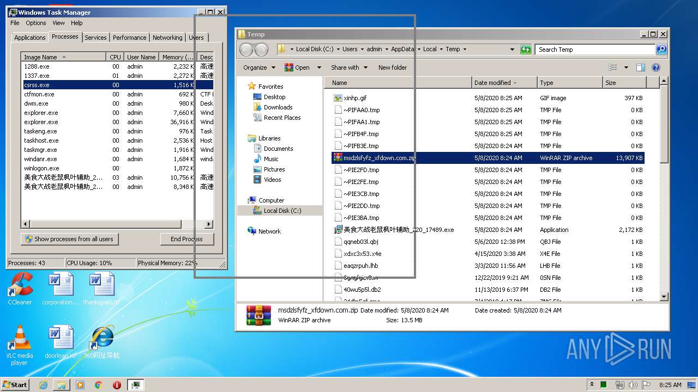The height and width of the screenshot is (392, 698).
Task: Sort processes by Image Name column
Action: point(64,57)
